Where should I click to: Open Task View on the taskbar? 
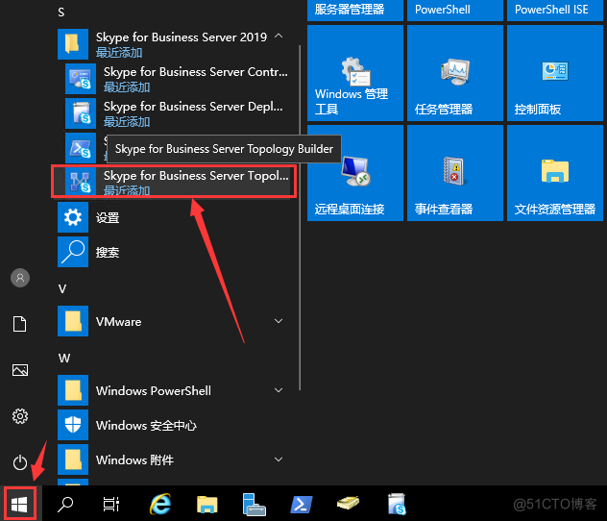111,505
